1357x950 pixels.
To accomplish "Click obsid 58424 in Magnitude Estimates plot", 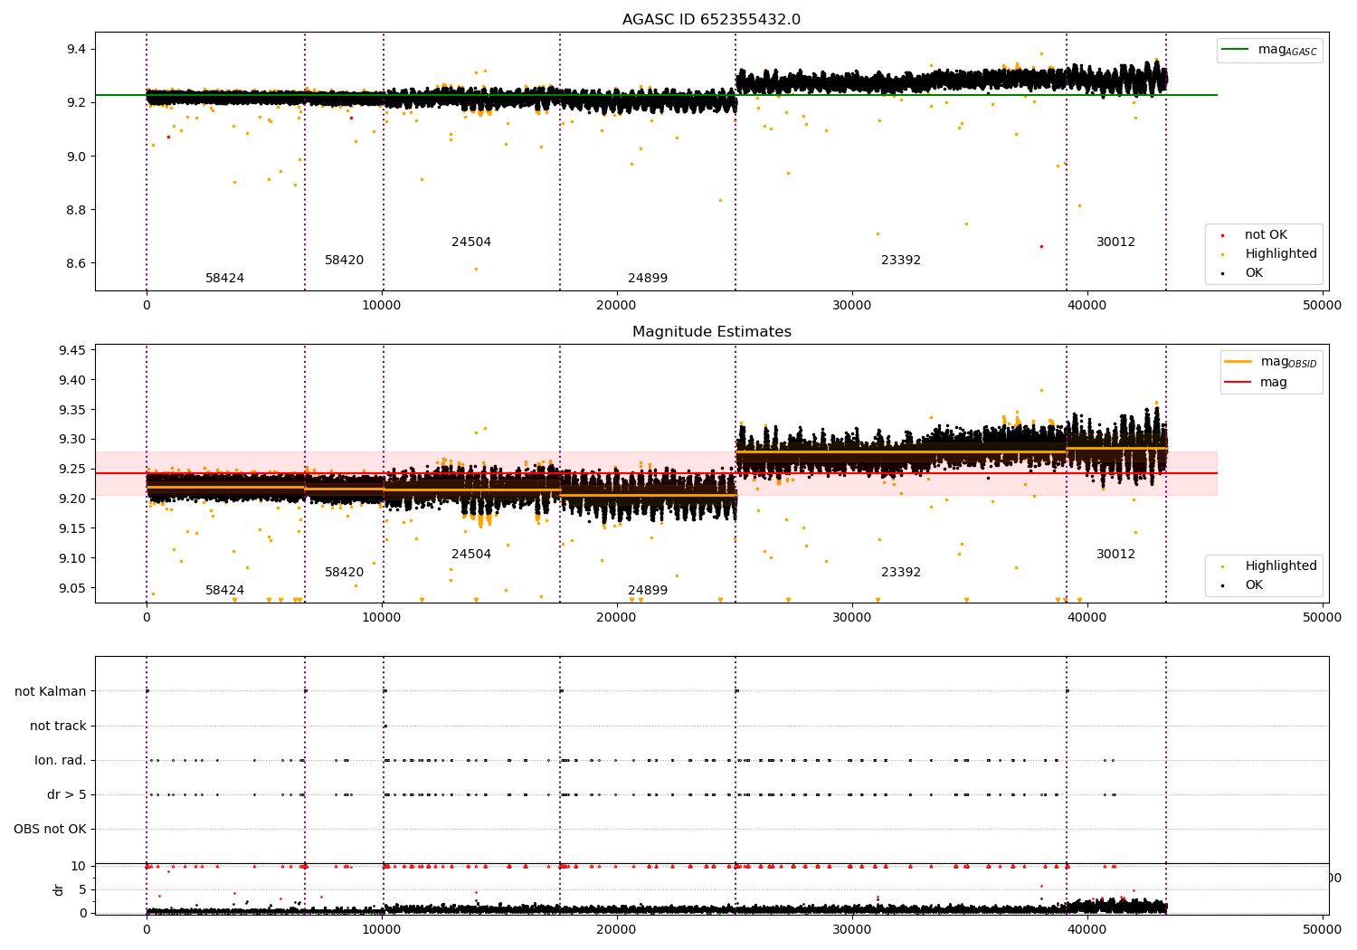I will (x=224, y=591).
